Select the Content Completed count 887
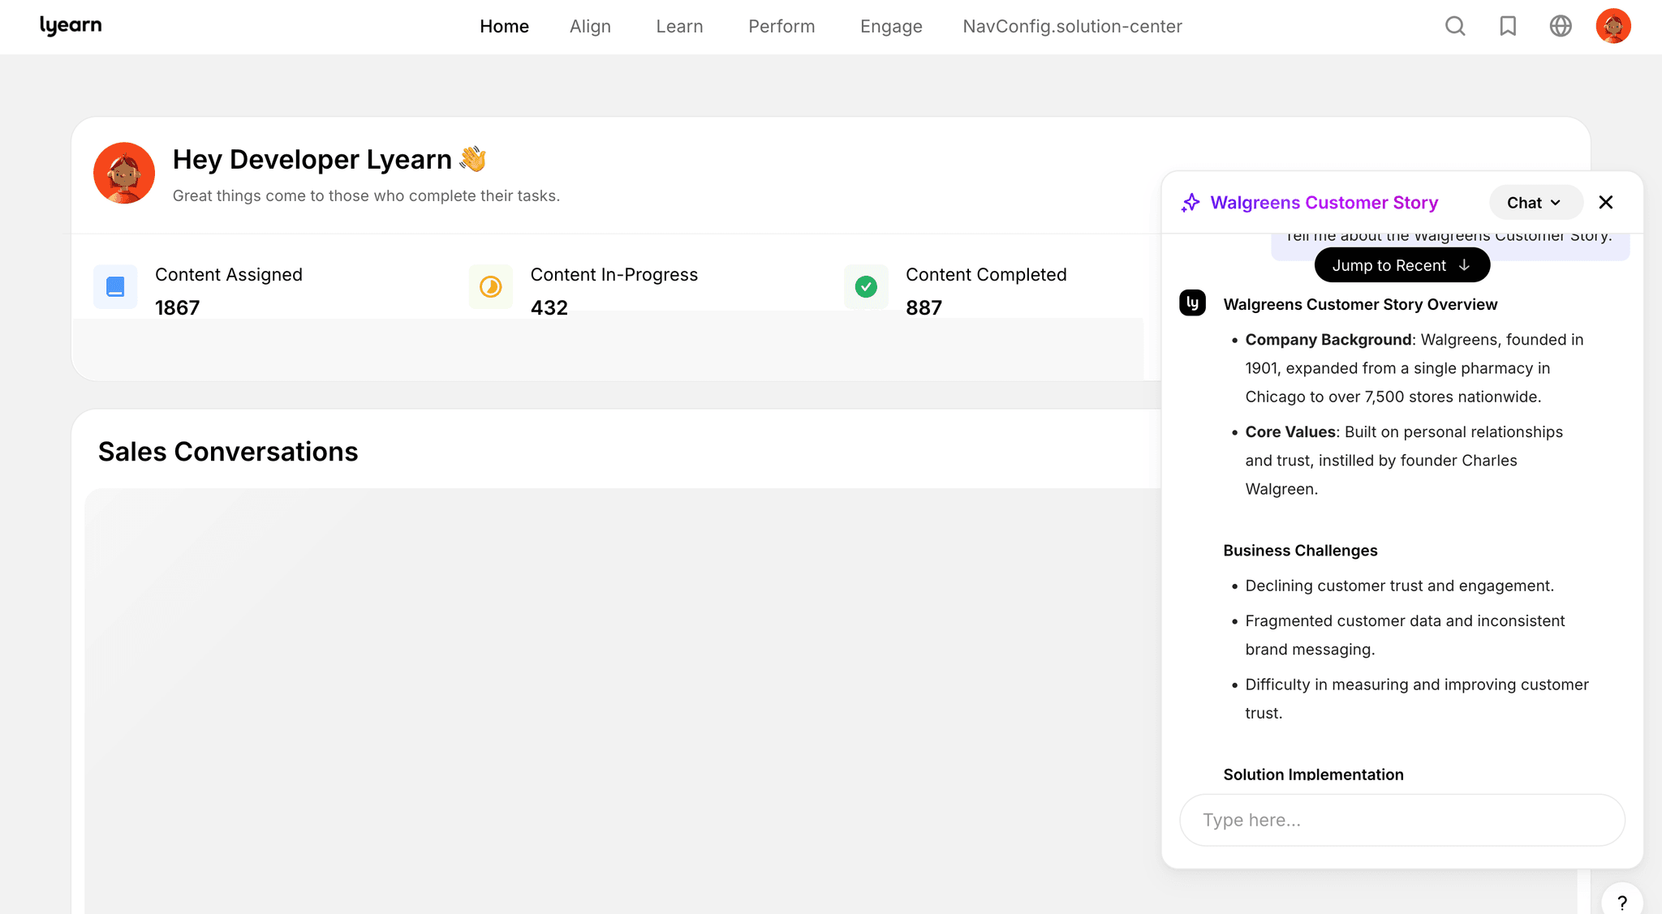The height and width of the screenshot is (914, 1662). [924, 307]
